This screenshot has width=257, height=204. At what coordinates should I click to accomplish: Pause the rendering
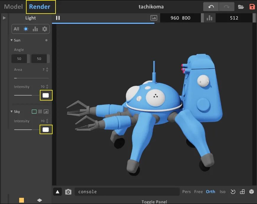[x=58, y=18]
